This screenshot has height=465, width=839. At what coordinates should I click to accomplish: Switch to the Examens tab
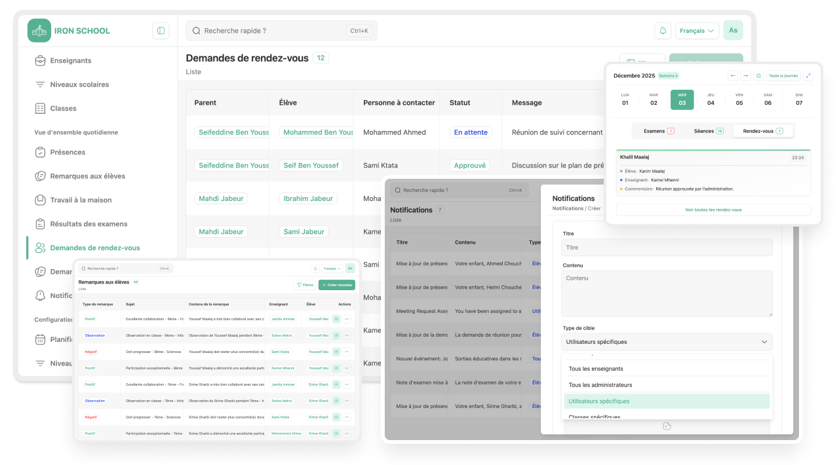[658, 131]
